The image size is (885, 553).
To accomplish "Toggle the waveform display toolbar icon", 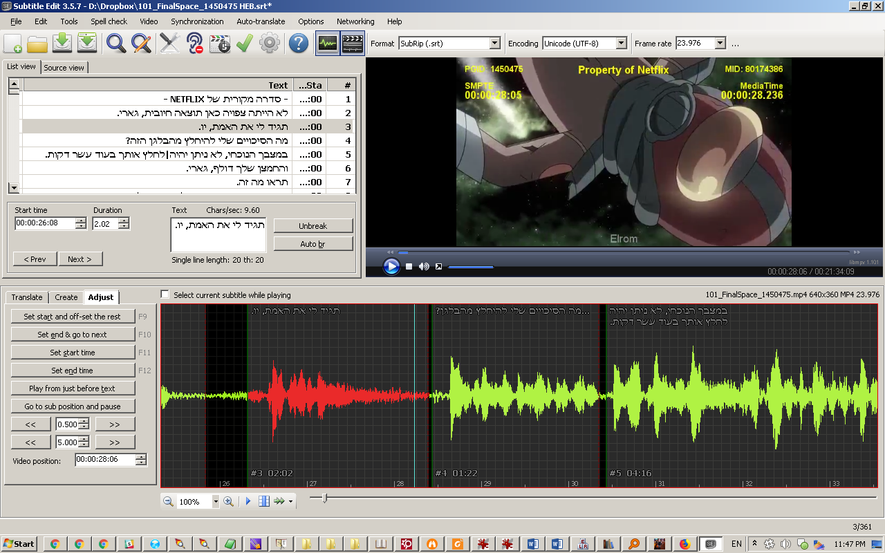I will [x=328, y=43].
